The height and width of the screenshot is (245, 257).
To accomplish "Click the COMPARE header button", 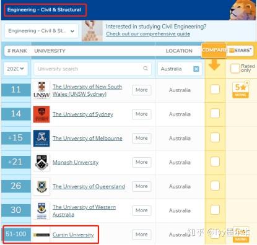I will click(214, 50).
